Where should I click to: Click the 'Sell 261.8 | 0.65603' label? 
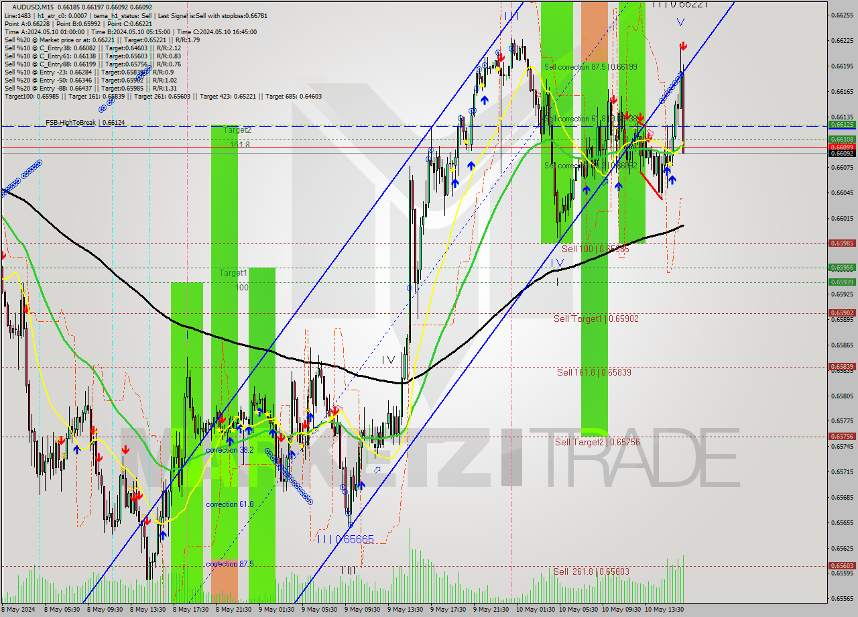[591, 571]
